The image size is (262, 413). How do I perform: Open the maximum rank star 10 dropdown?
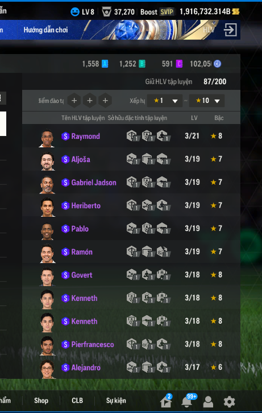pos(207,101)
